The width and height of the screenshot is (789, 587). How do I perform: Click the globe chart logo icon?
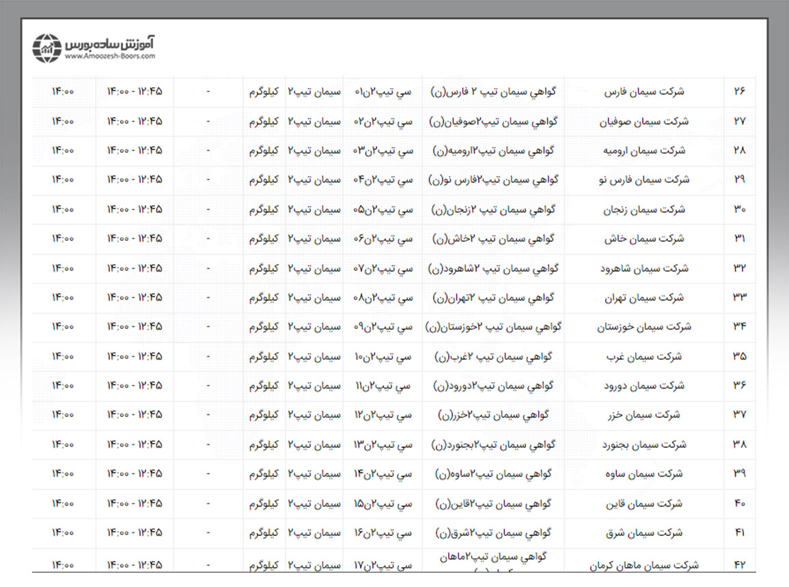click(47, 48)
